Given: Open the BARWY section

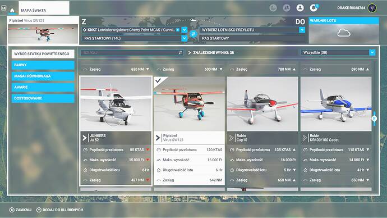Looking at the screenshot, I should click(x=43, y=65).
